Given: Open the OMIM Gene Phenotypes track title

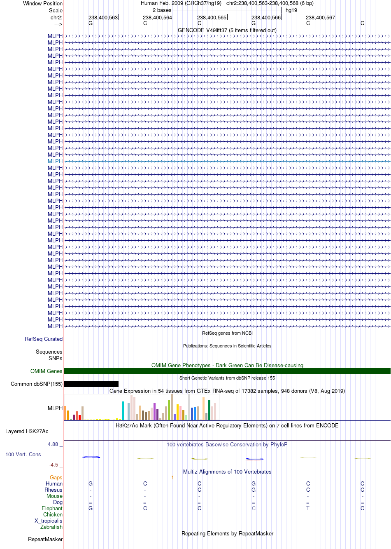Looking at the screenshot, I should coord(227,365).
